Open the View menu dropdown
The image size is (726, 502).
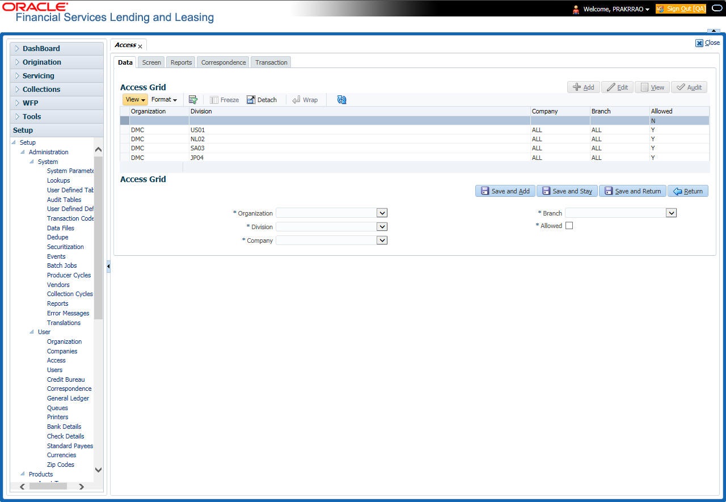[x=135, y=99]
